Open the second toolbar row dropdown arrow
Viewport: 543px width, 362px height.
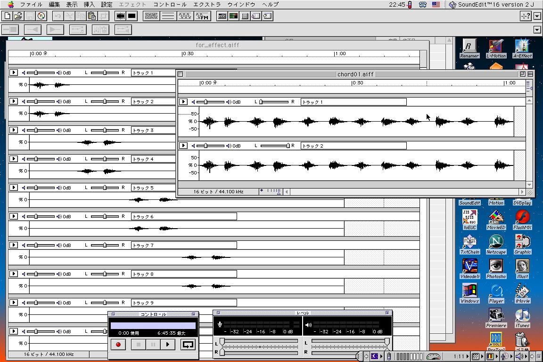(537, 30)
